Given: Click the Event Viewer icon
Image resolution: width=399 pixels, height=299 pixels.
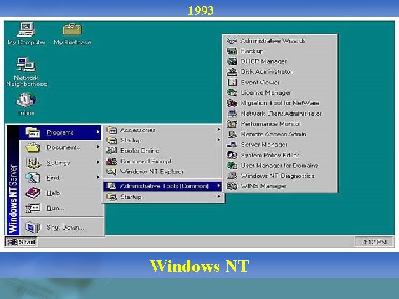Looking at the screenshot, I should (232, 82).
